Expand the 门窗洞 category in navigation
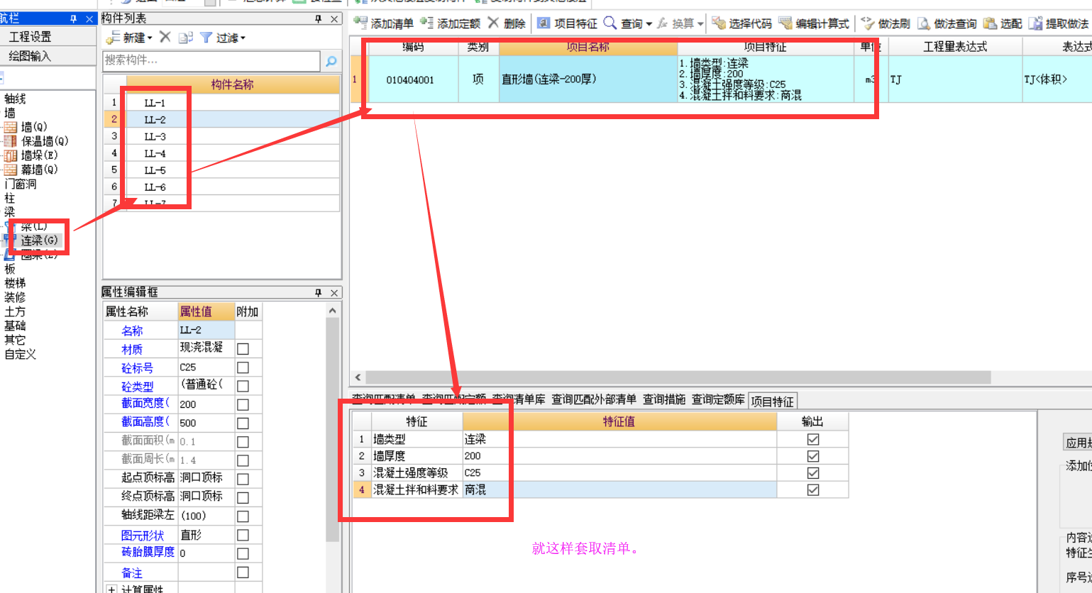Viewport: 1092px width, 593px height. tap(20, 184)
